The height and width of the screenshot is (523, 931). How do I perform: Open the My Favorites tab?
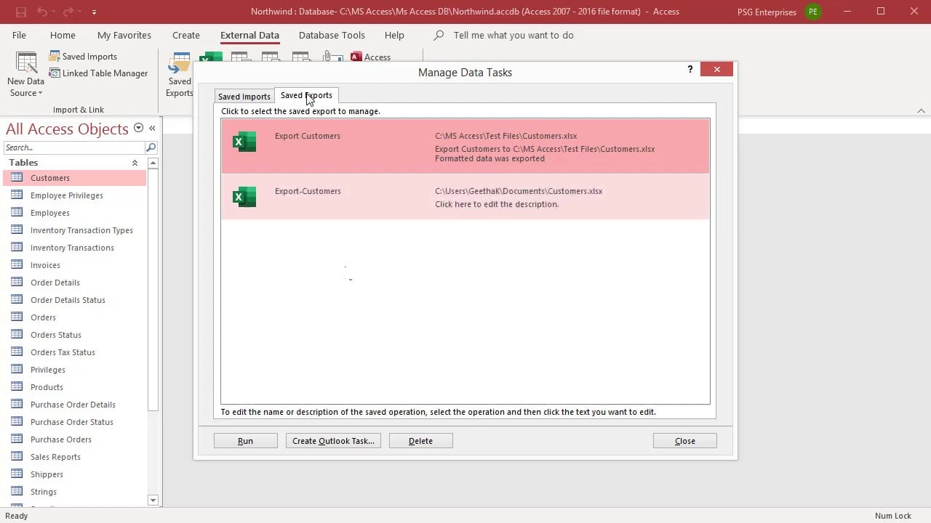[x=124, y=35]
